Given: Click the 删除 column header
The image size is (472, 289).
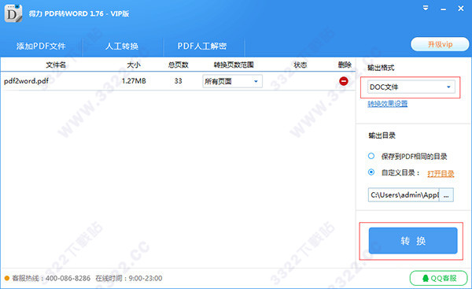Looking at the screenshot, I should (345, 65).
